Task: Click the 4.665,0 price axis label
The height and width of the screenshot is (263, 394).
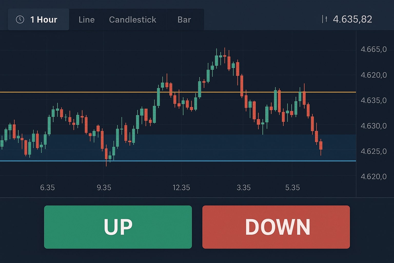Action: pos(373,49)
